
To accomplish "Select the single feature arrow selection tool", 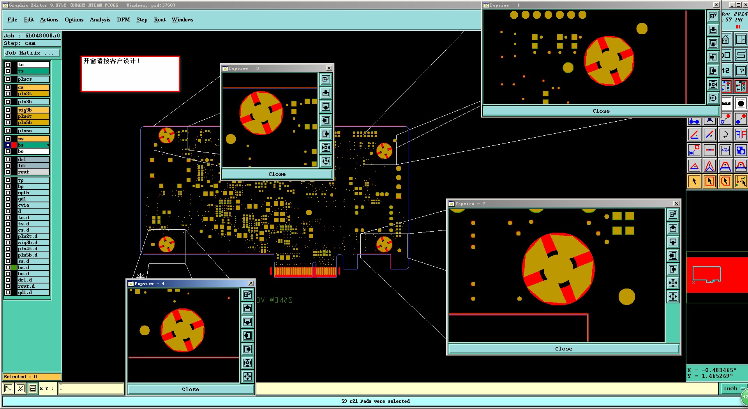I will pyautogui.click(x=694, y=181).
